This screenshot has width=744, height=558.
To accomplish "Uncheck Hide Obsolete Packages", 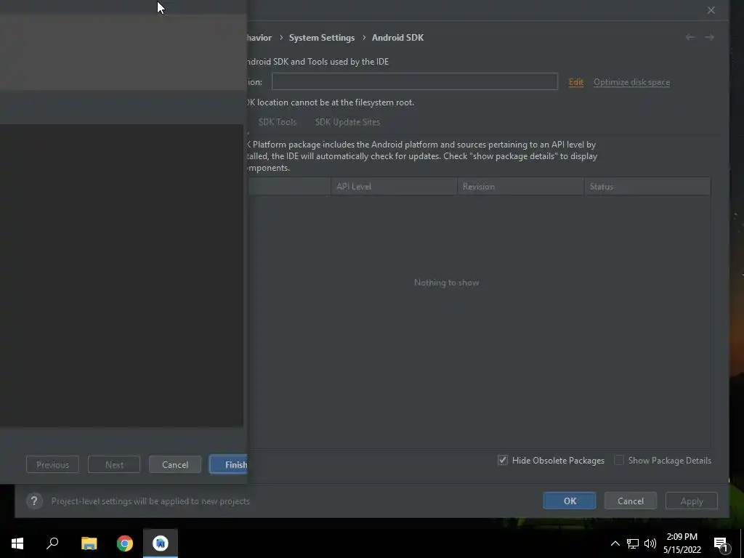I will [503, 460].
